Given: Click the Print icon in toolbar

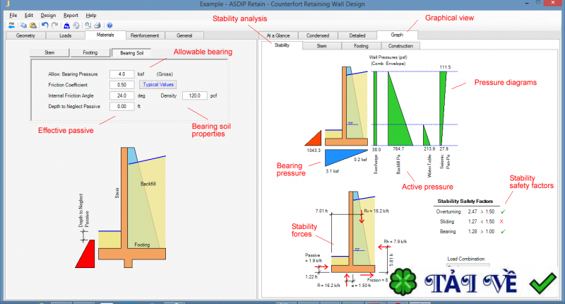Looking at the screenshot, I should point(97,25).
